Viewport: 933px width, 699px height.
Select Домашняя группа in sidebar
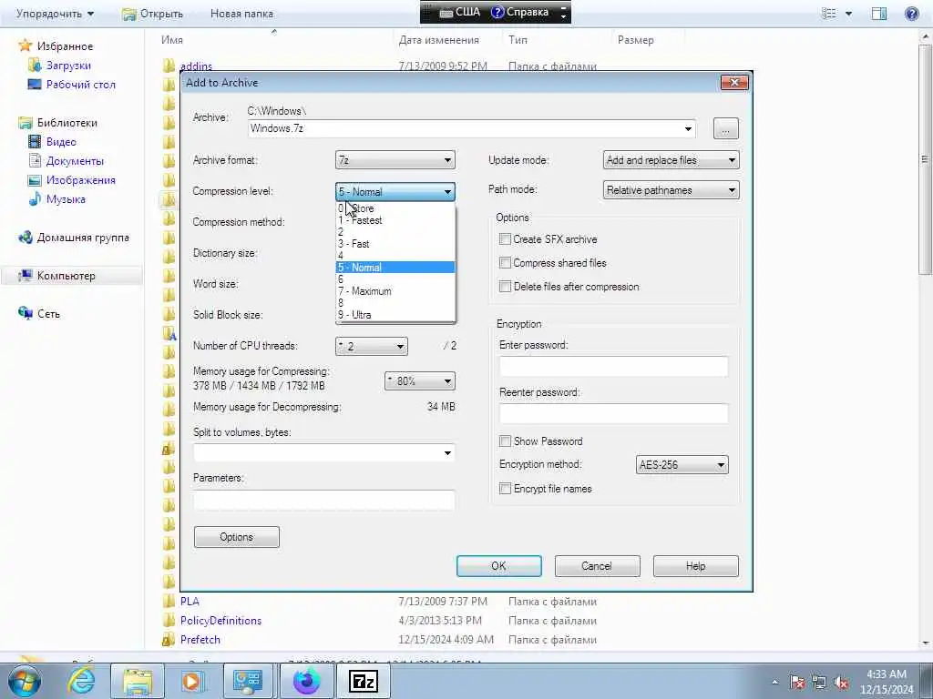83,238
